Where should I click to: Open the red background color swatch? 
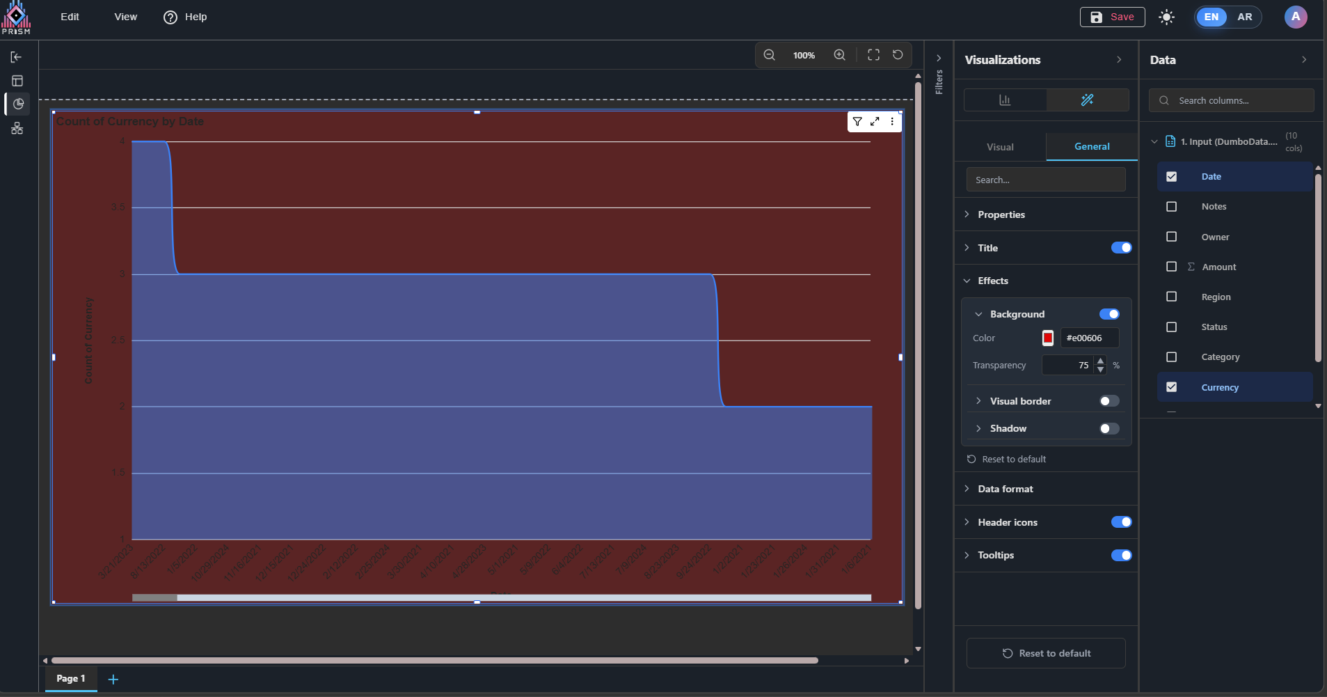coord(1048,338)
